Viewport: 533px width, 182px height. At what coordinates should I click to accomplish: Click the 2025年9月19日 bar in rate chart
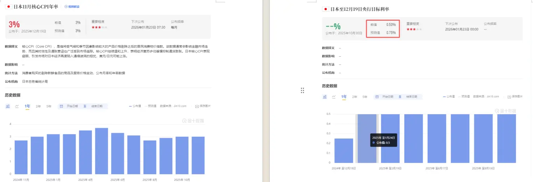coord(483,139)
